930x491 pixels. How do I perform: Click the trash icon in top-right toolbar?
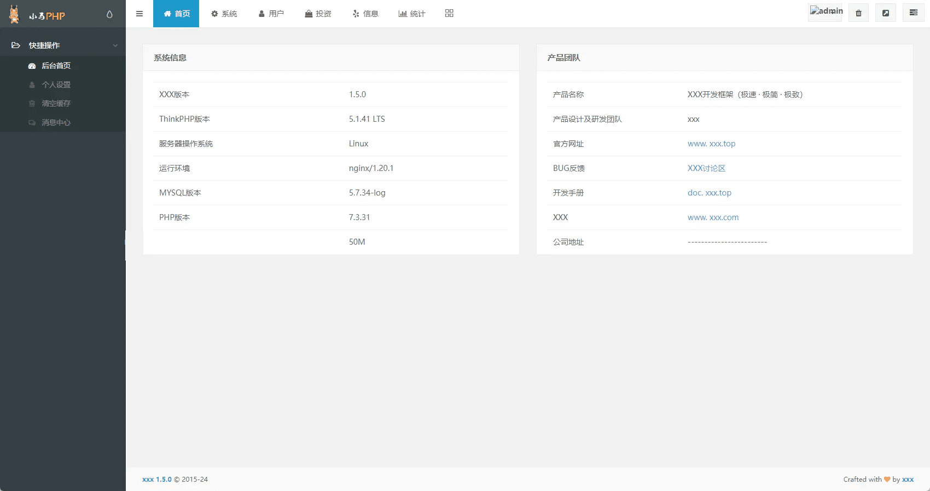click(x=858, y=13)
